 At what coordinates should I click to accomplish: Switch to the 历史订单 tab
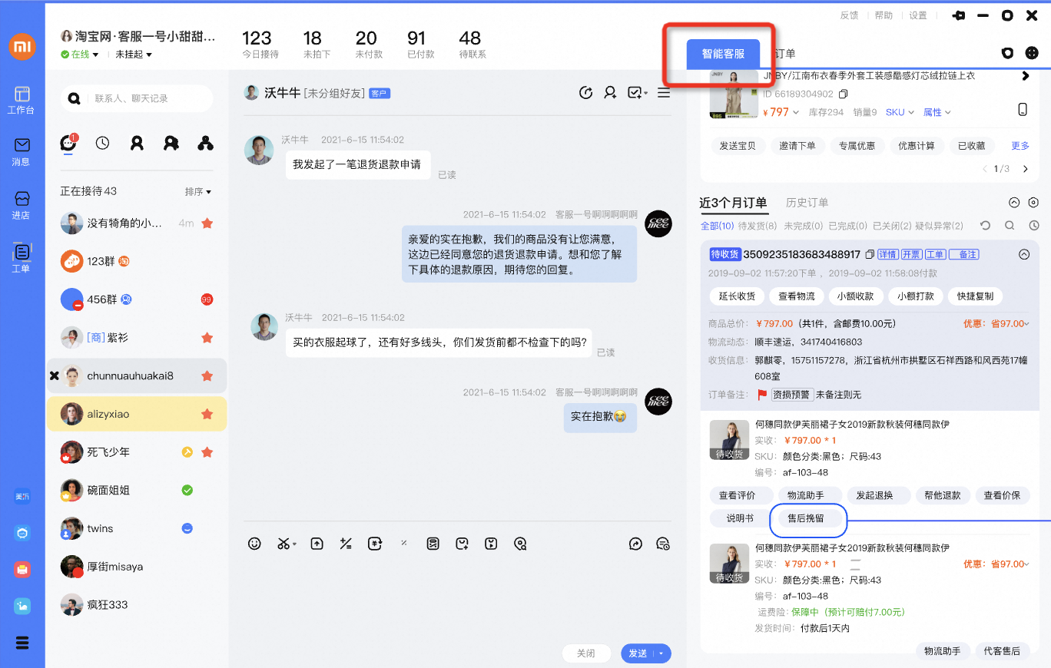click(x=807, y=203)
